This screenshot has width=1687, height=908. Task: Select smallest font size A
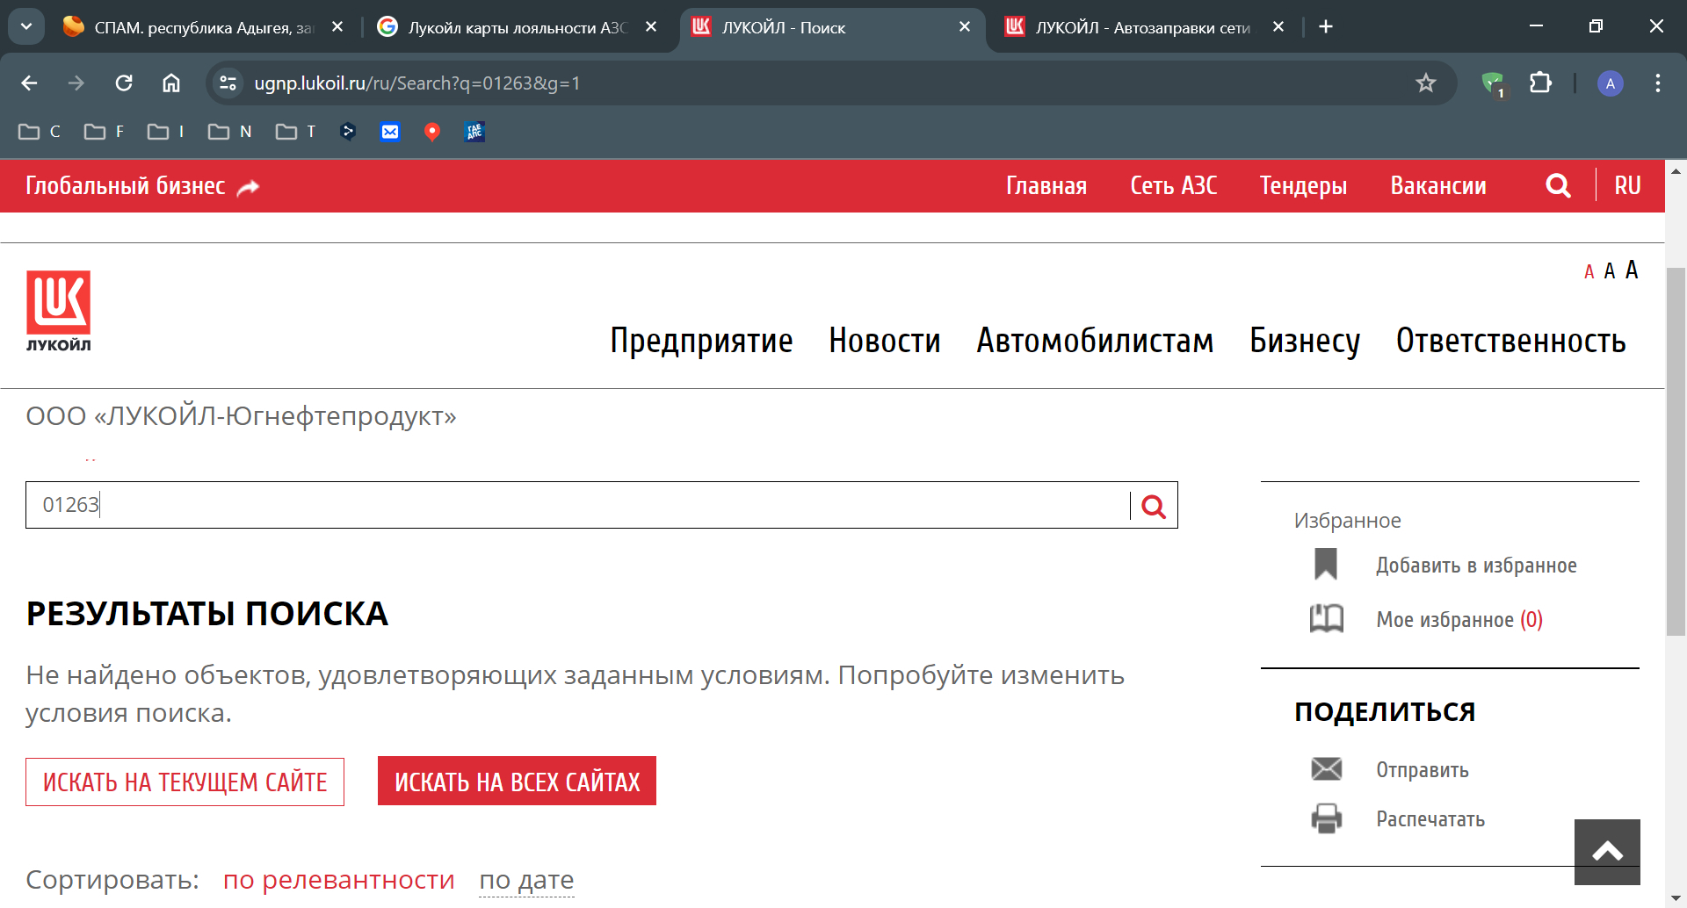1589,272
